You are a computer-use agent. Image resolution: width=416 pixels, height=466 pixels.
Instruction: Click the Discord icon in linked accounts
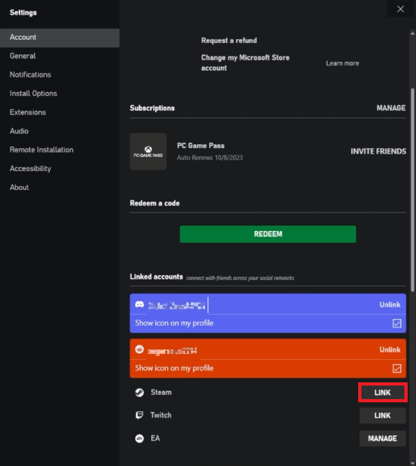pos(140,304)
